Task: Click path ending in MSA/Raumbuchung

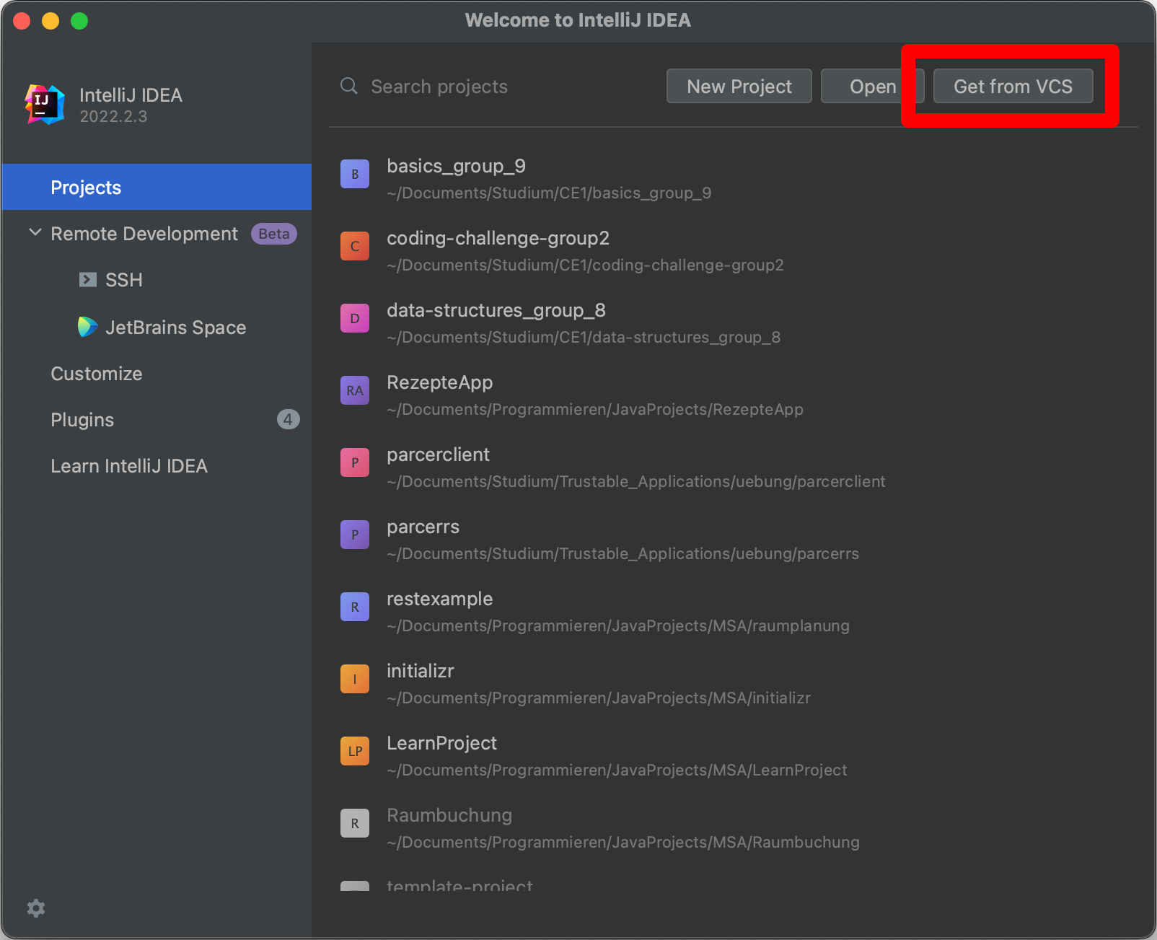Action: (623, 843)
